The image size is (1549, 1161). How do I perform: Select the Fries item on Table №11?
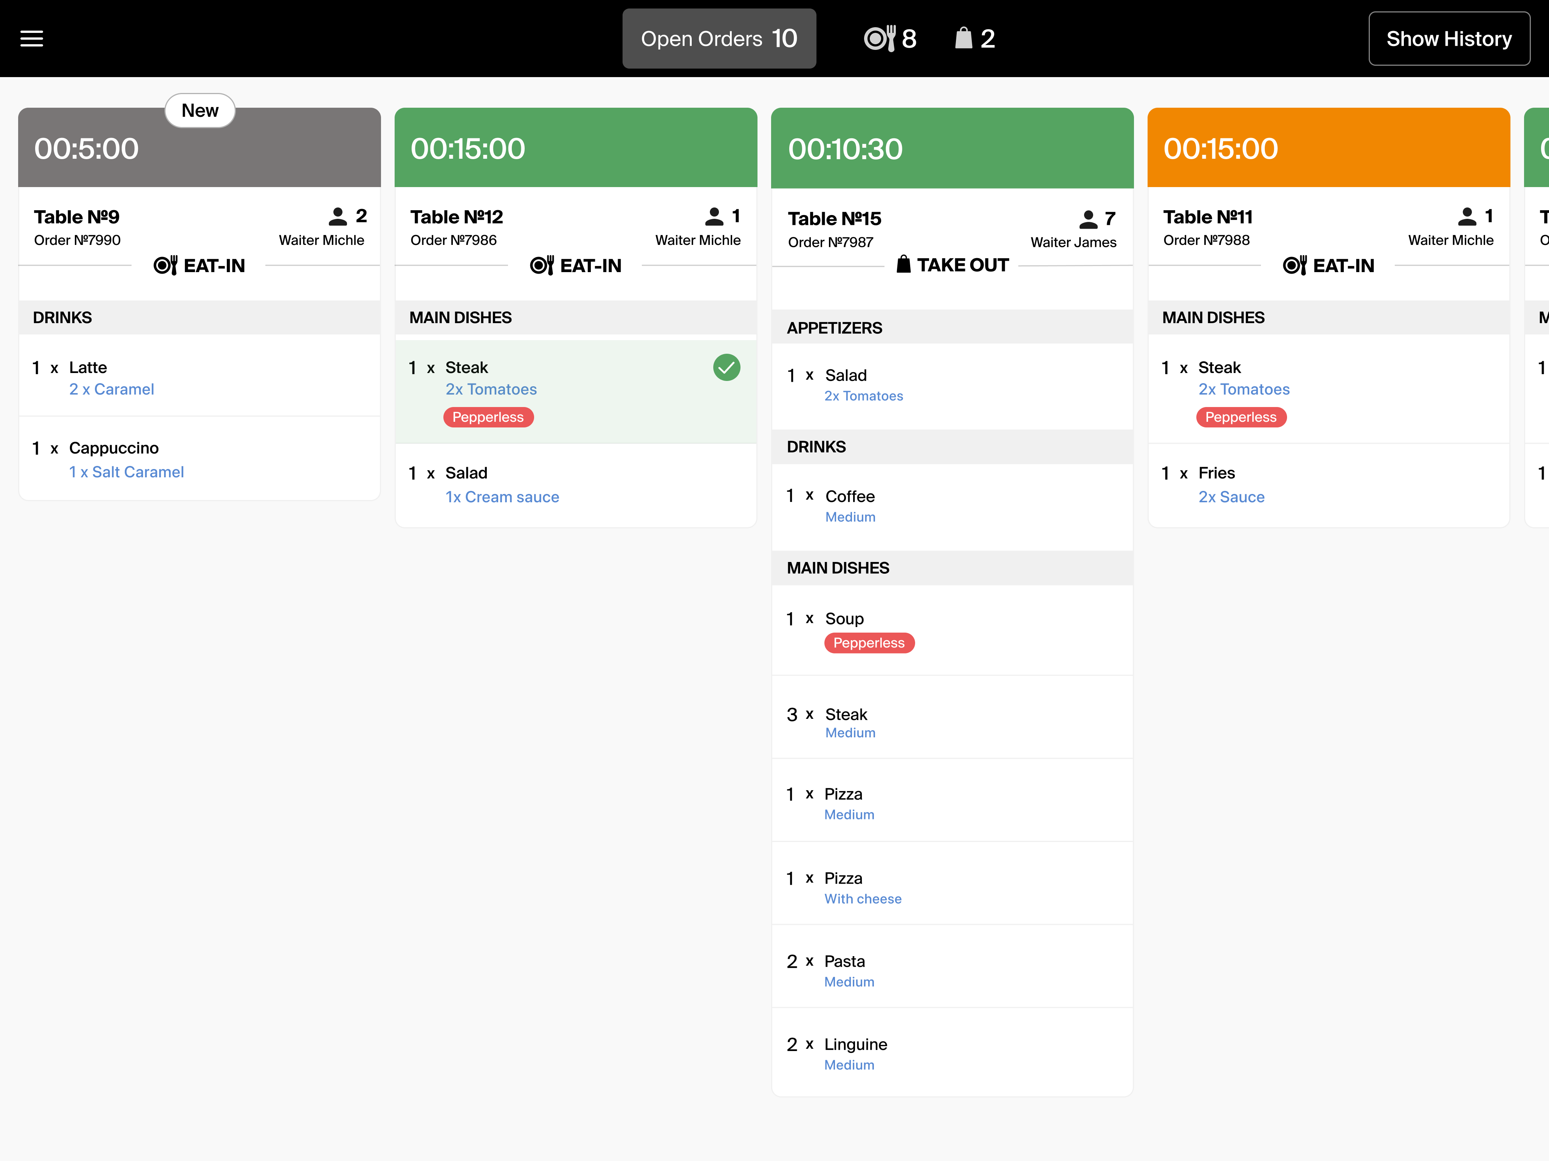click(x=1328, y=485)
